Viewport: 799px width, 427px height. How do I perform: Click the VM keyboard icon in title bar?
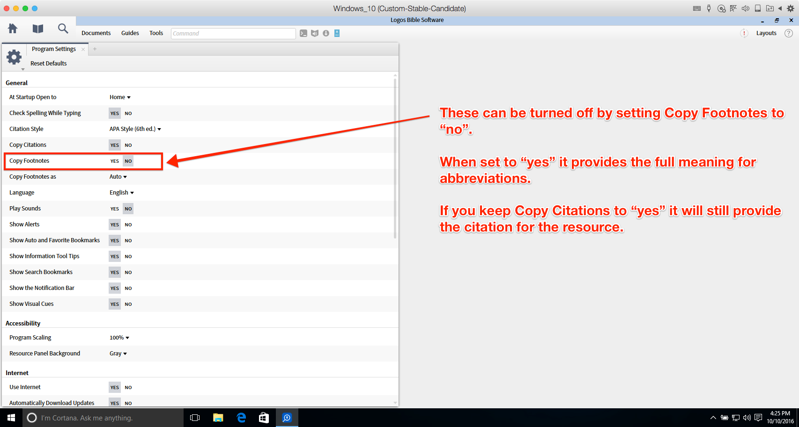[697, 8]
